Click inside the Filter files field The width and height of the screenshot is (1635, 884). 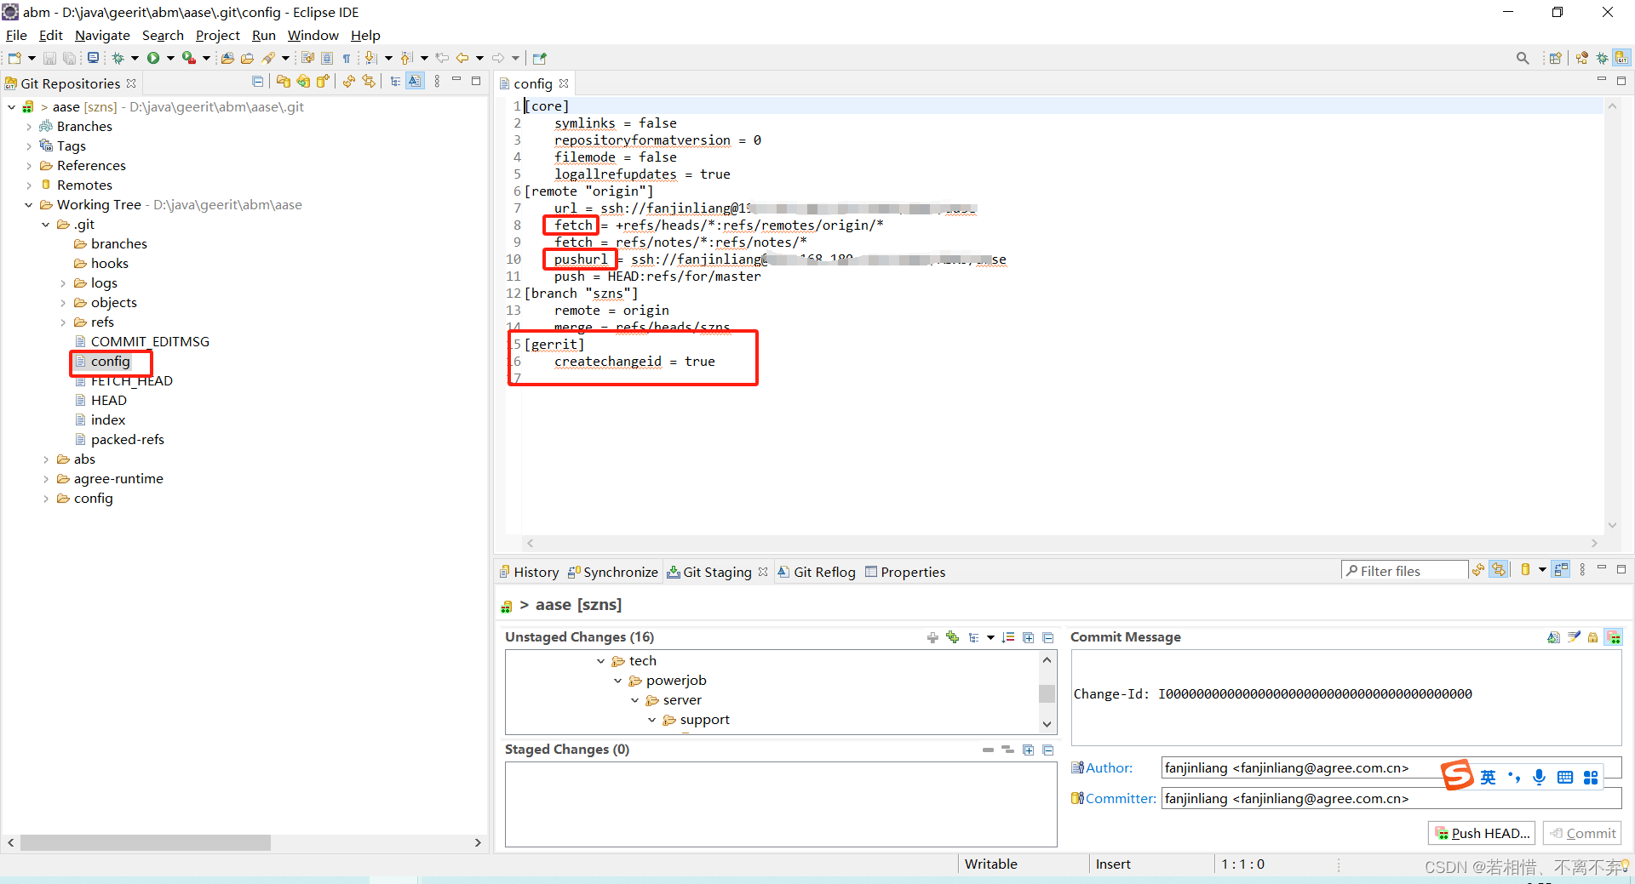(1405, 570)
